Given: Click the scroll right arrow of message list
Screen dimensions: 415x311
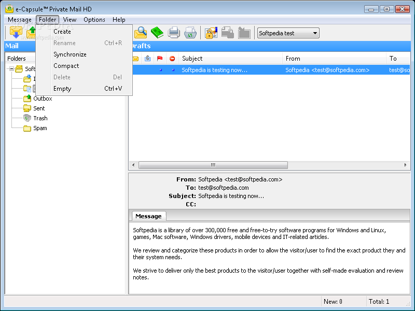Looking at the screenshot, I should click(405, 165).
